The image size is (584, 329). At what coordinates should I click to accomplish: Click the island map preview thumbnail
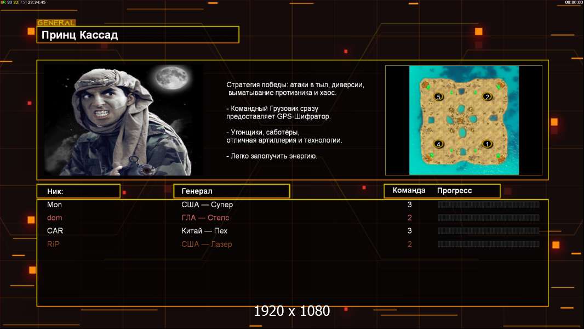463,120
